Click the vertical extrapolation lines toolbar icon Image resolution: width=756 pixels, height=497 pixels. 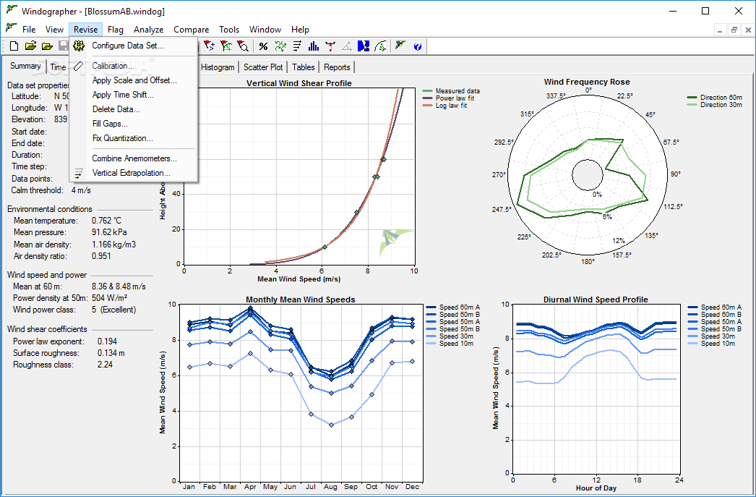tap(298, 46)
